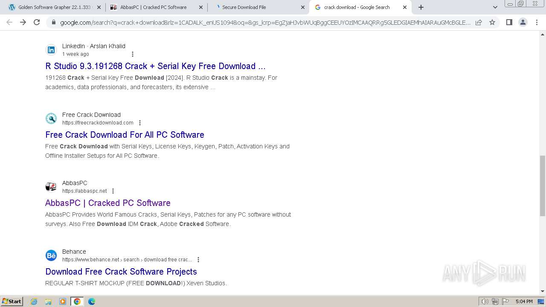Click Chrome icon in taskbar
The width and height of the screenshot is (546, 307).
point(77,301)
